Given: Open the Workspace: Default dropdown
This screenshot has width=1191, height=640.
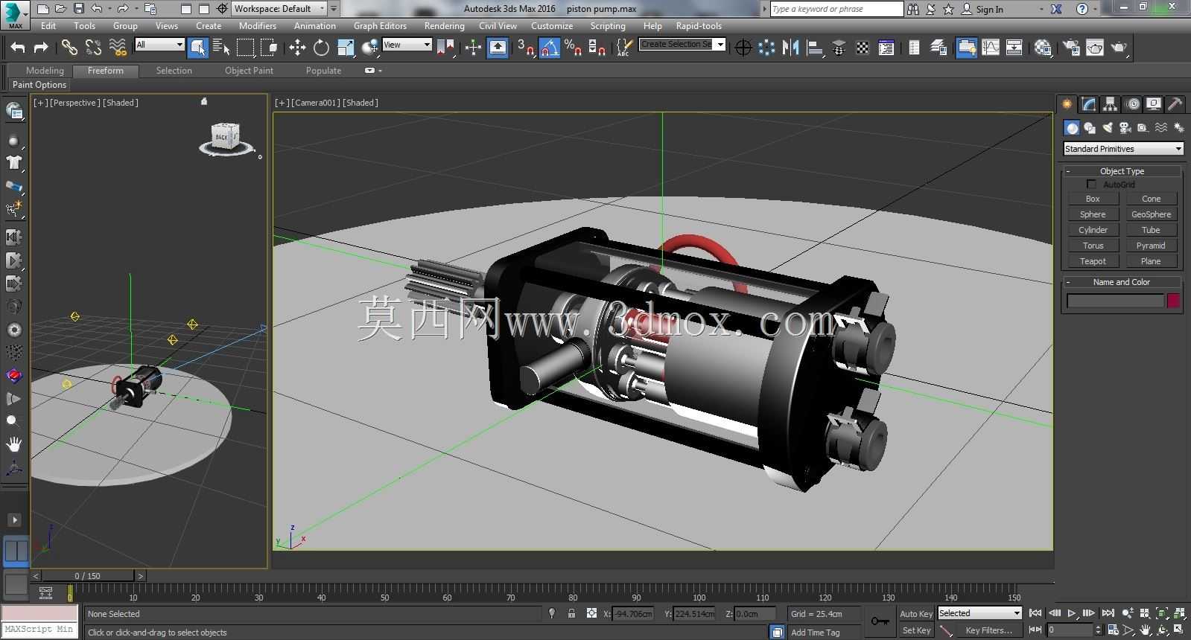Looking at the screenshot, I should pyautogui.click(x=279, y=9).
